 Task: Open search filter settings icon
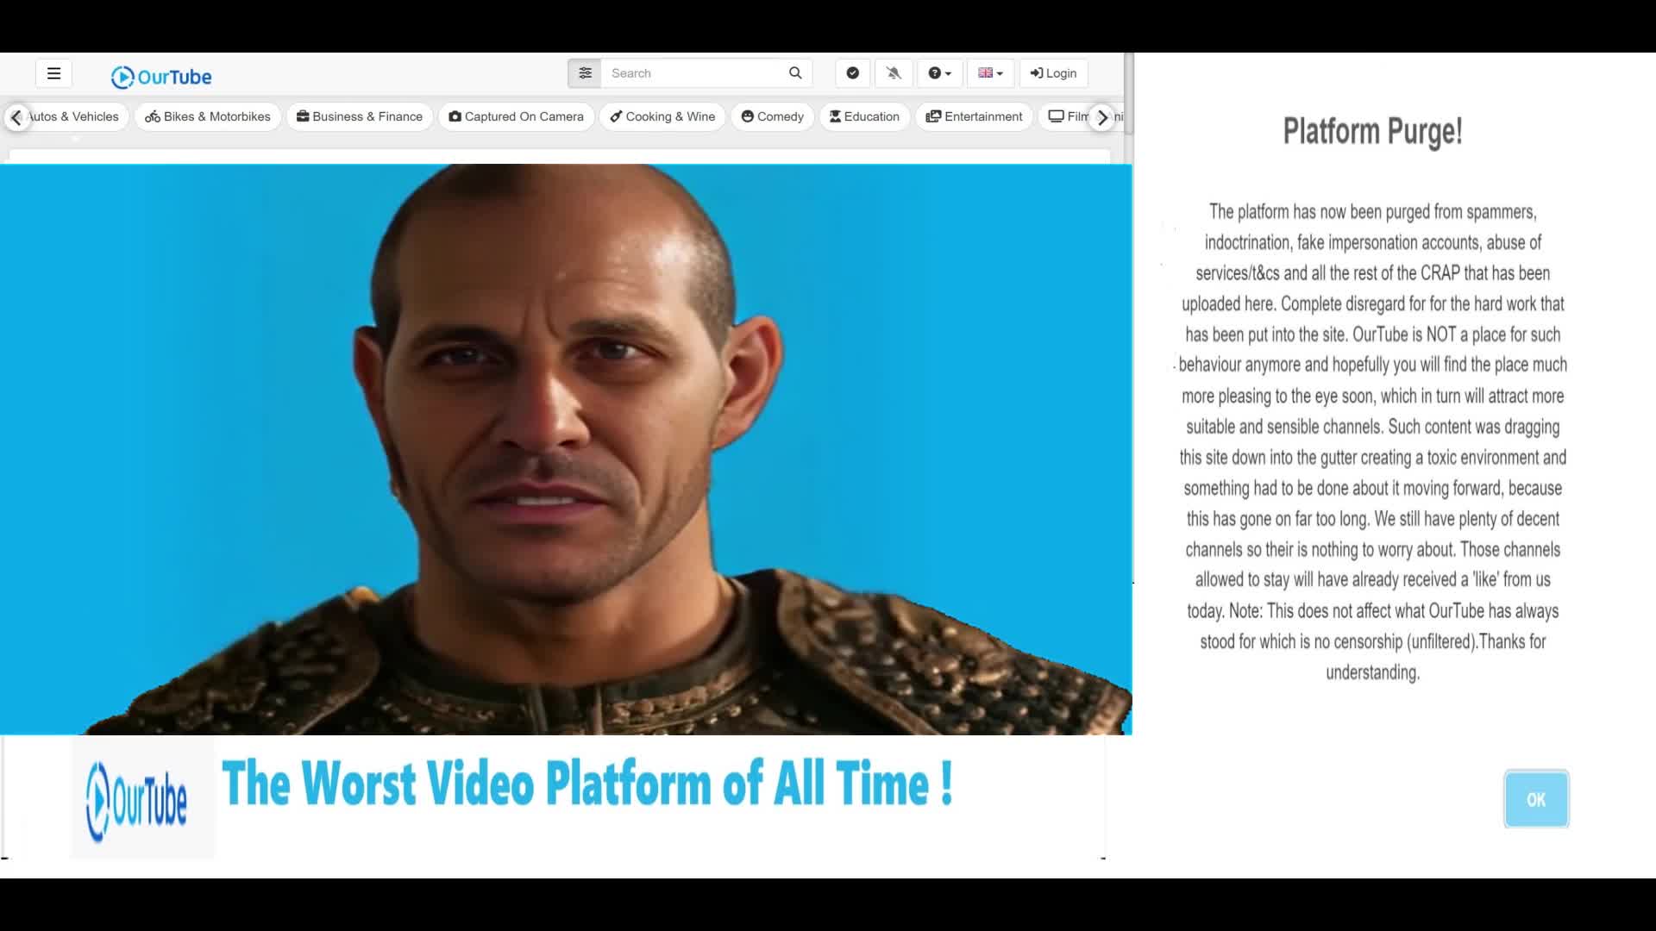point(585,73)
